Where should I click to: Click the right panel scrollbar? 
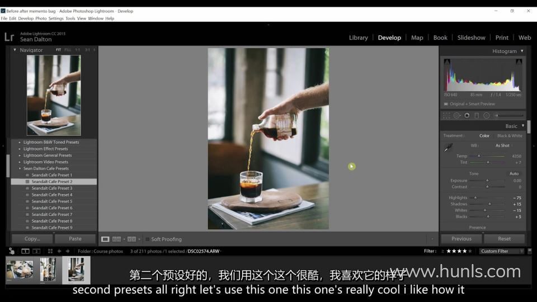pyautogui.click(x=529, y=127)
